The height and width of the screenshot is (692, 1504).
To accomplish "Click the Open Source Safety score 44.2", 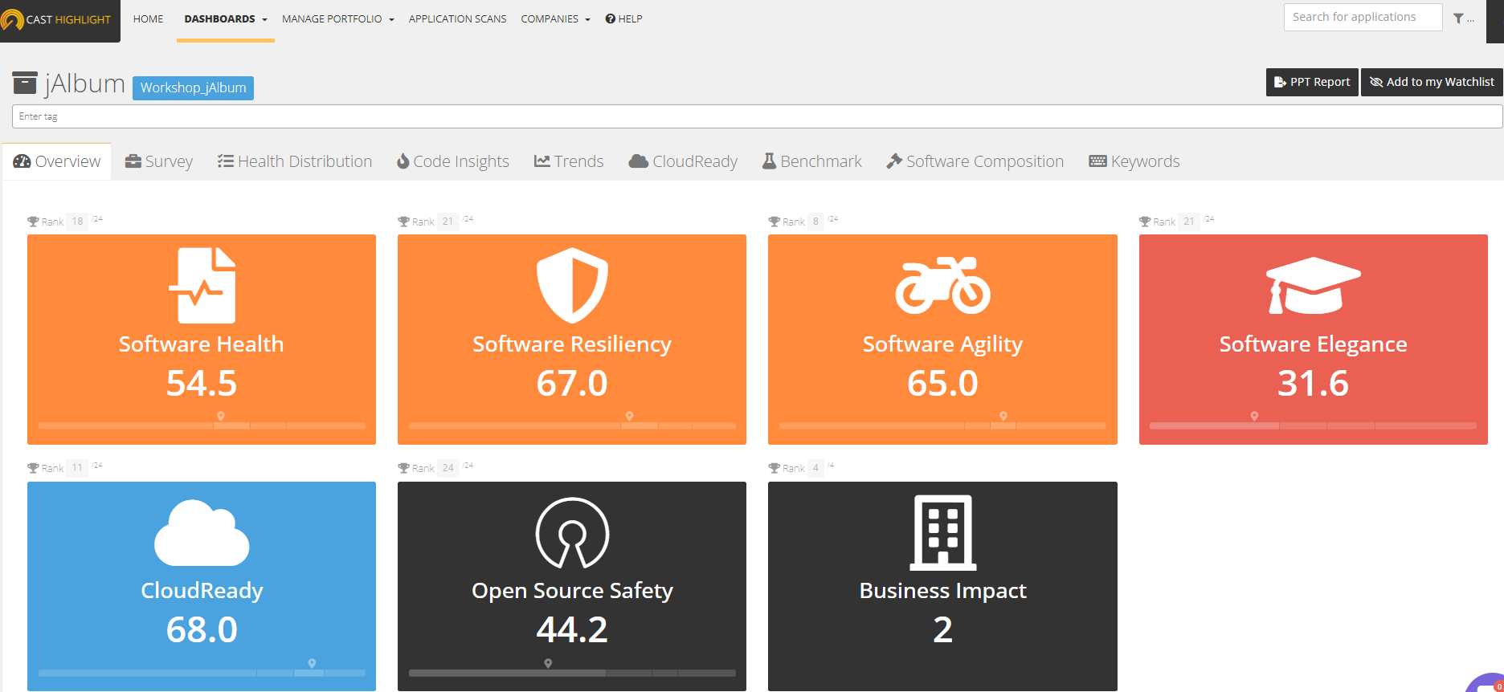I will point(572,629).
